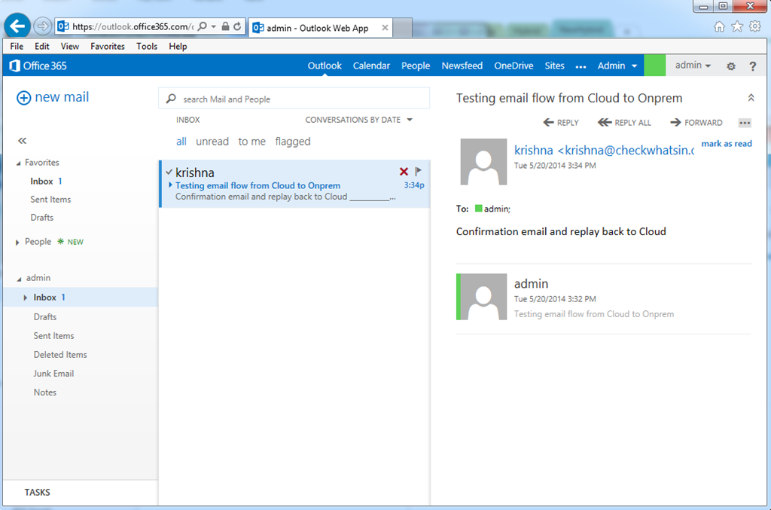Open more actions ellipsis in reading pane
Viewport: 771px width, 510px height.
coord(745,123)
